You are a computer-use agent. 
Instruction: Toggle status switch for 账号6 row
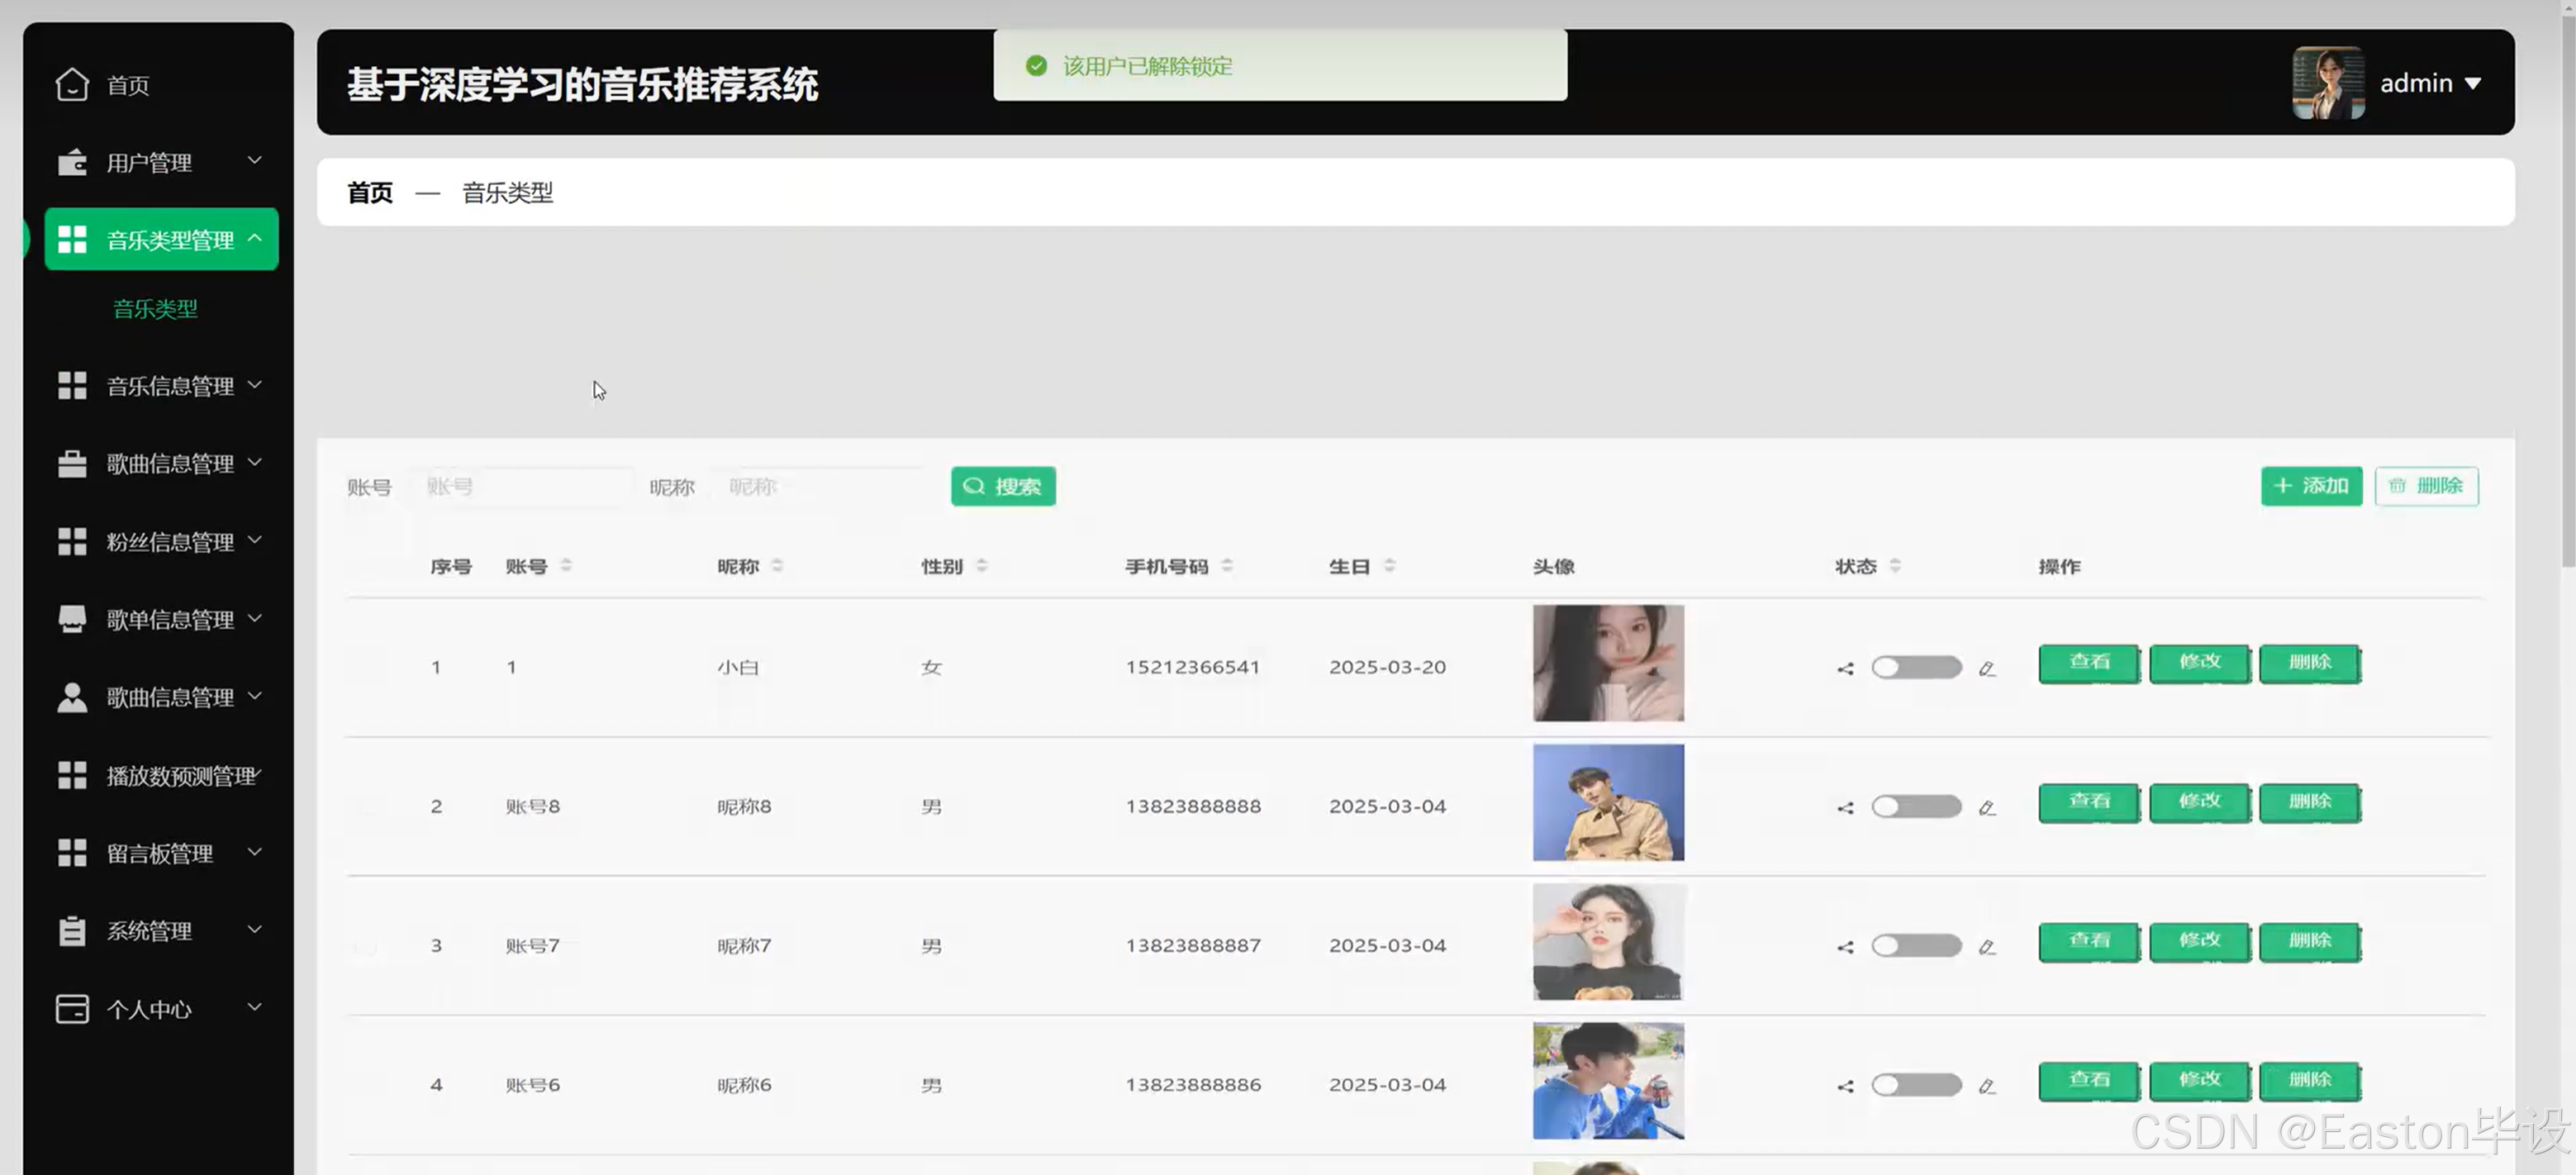click(1916, 1085)
